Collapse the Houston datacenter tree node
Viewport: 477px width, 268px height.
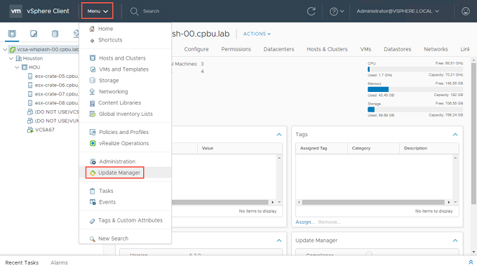(11, 58)
